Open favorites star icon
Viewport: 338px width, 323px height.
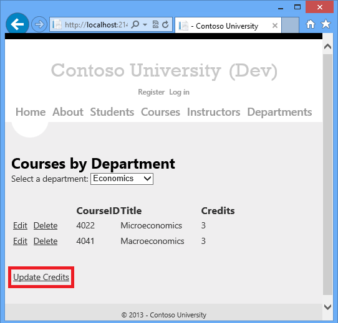(326, 24)
